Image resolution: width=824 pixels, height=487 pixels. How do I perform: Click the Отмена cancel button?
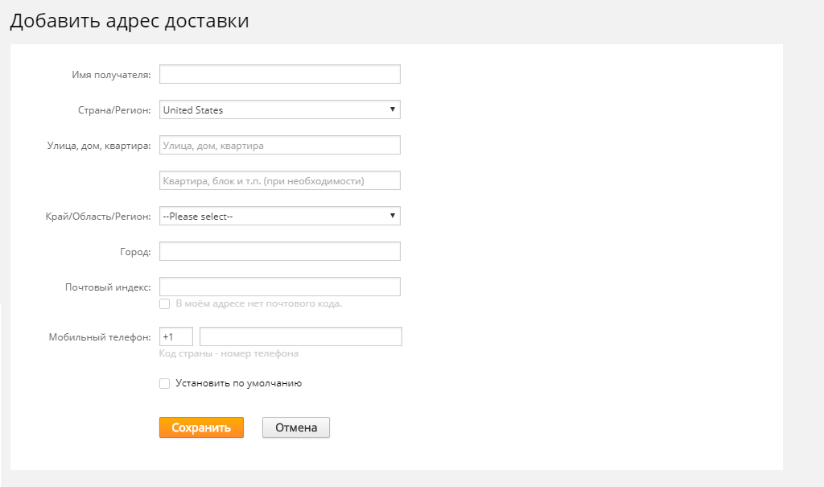pos(295,427)
